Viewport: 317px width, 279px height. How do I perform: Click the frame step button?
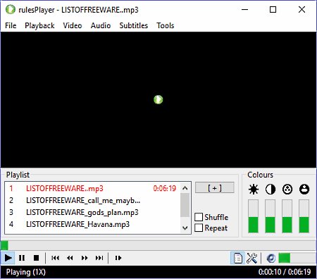coord(118,258)
